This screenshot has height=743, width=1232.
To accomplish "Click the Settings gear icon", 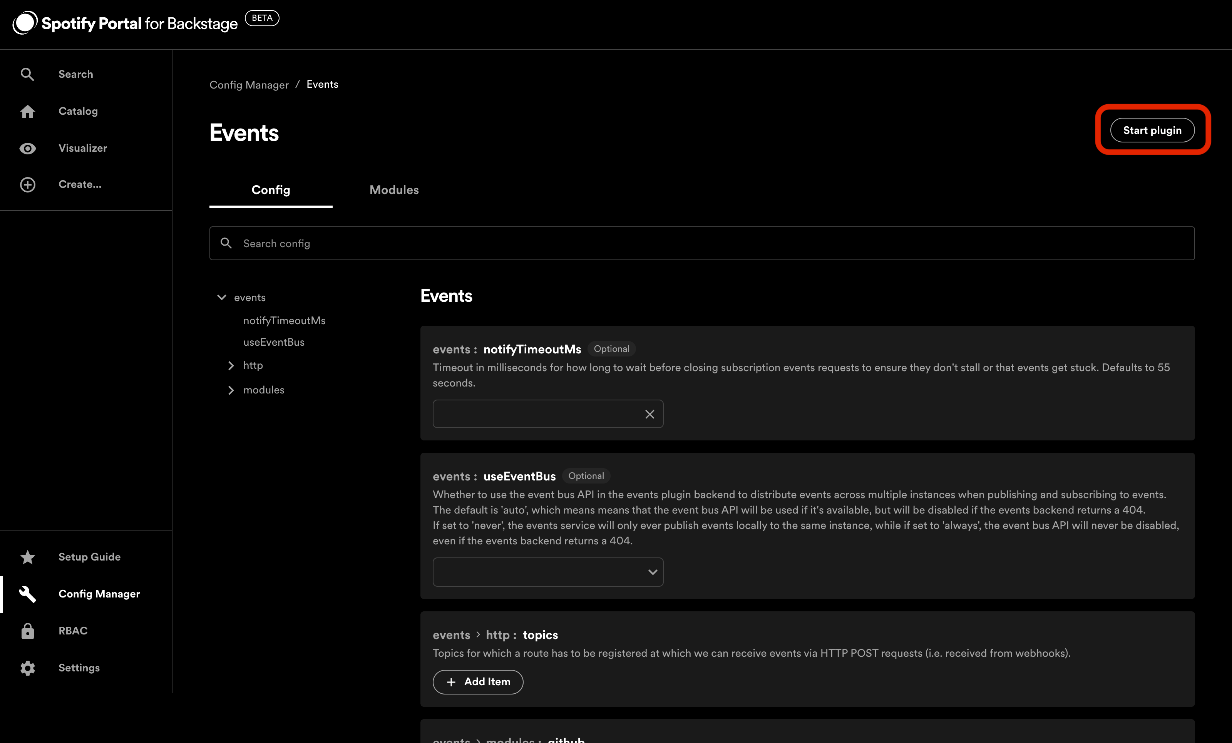I will (x=27, y=668).
